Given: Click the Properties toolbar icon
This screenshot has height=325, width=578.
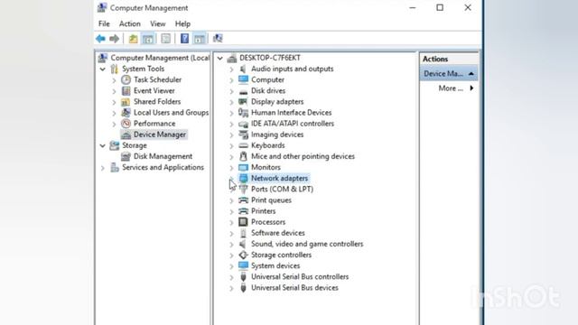Looking at the screenshot, I should pos(165,38).
